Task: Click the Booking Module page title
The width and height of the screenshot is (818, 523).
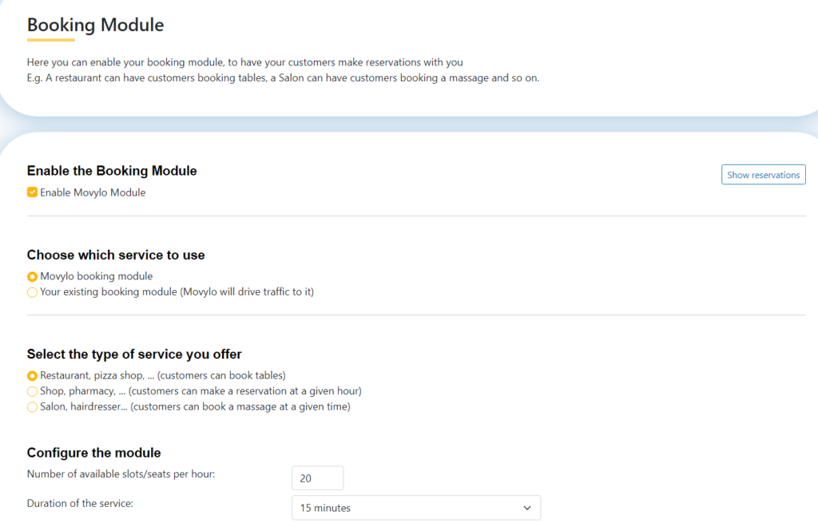Action: pos(96,25)
